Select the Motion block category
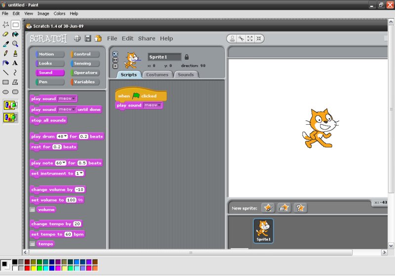 point(50,54)
